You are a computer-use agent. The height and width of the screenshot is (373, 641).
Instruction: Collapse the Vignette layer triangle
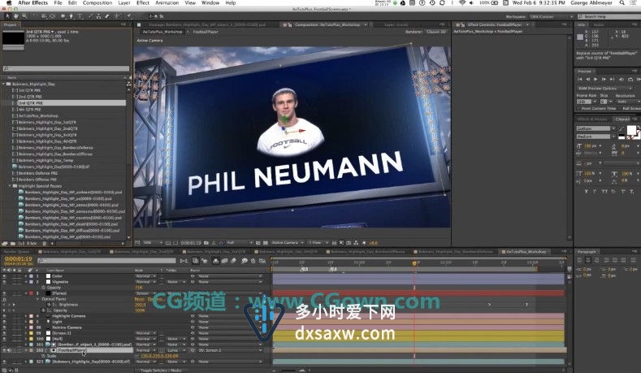tap(26, 282)
